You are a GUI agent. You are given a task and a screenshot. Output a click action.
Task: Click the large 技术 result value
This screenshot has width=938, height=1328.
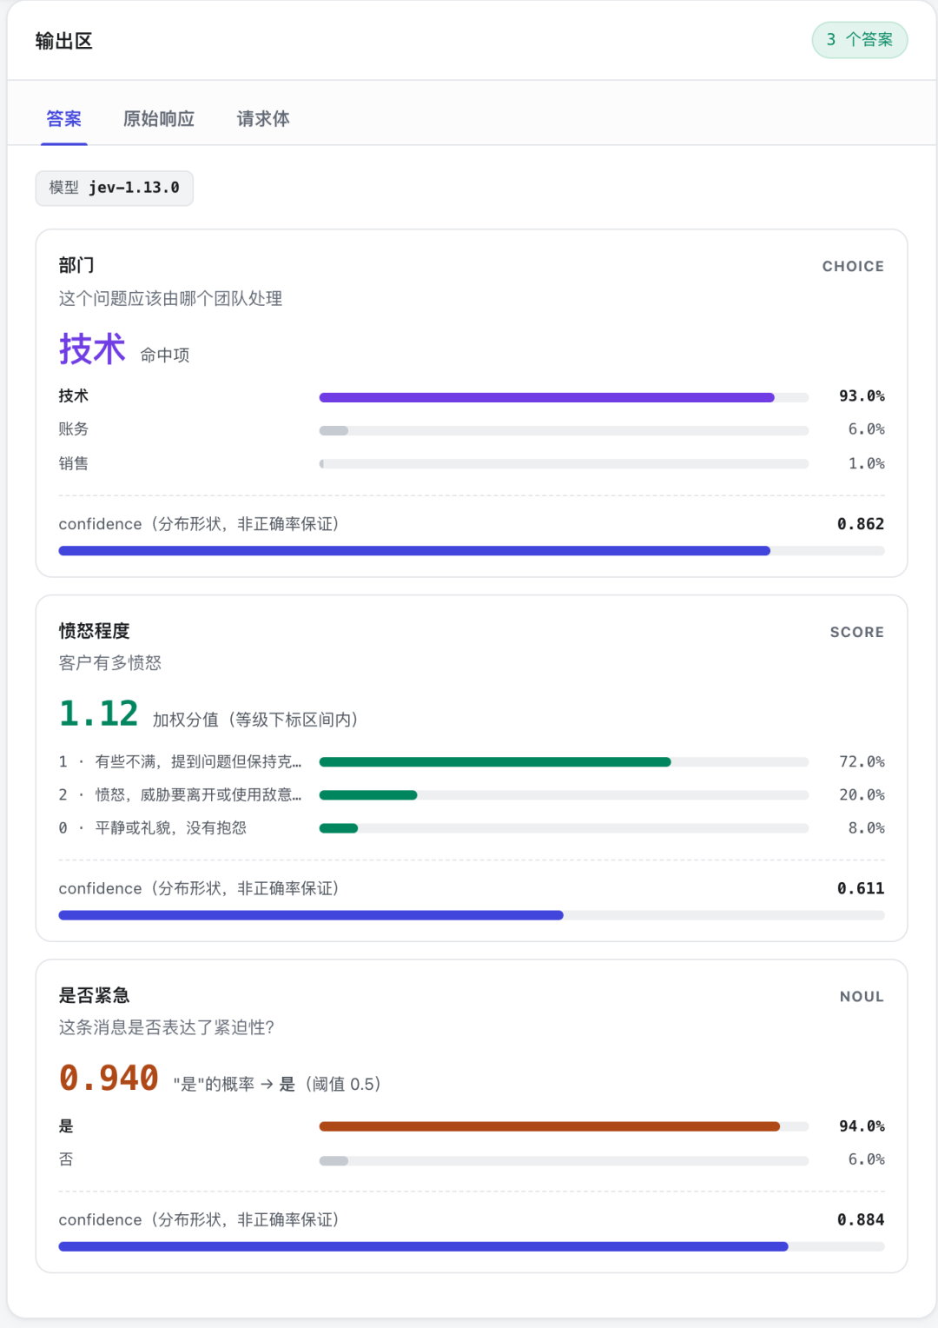click(x=92, y=349)
